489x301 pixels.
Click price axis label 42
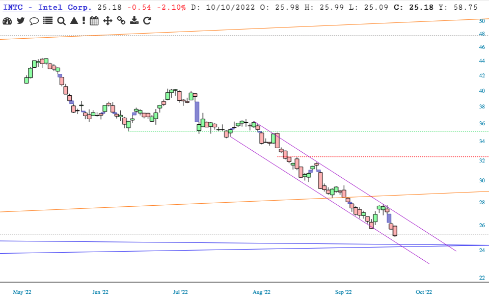482,75
